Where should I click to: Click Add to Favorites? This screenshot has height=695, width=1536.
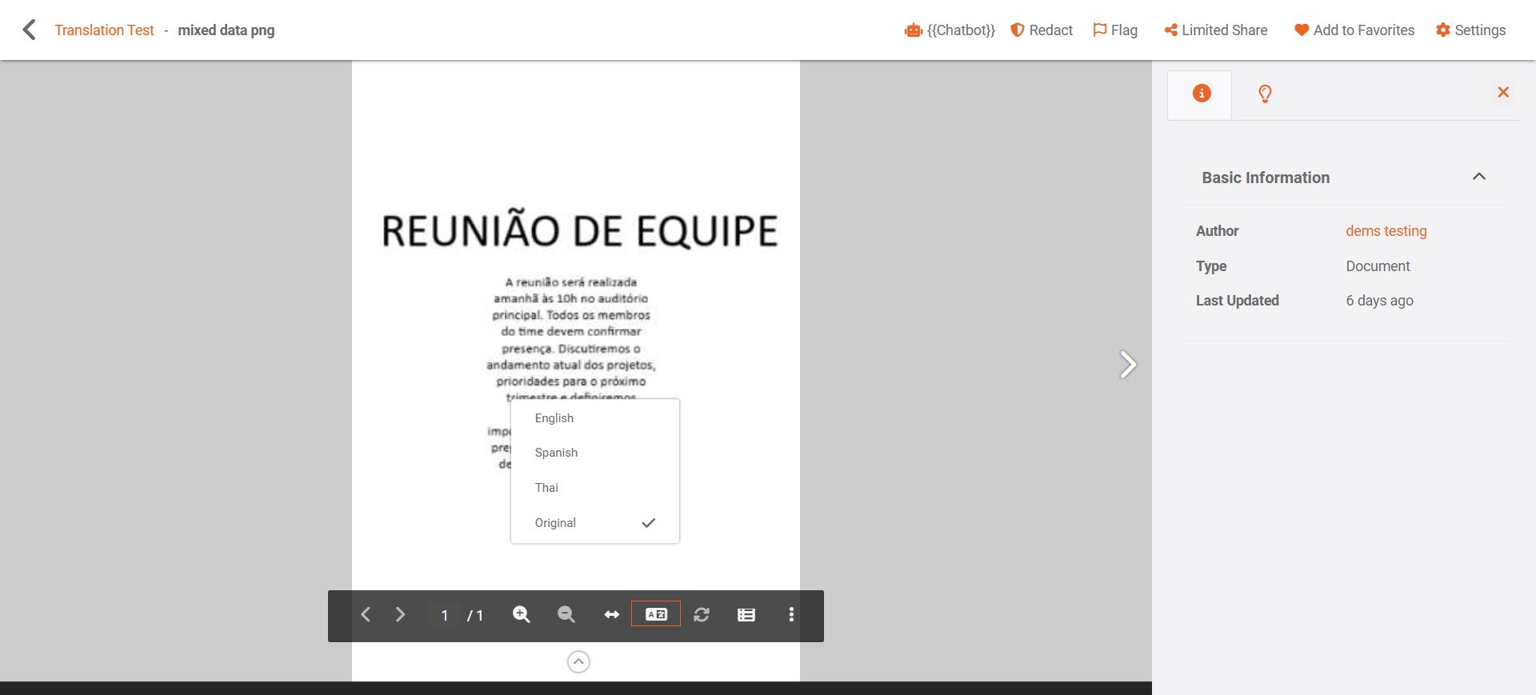(x=1354, y=30)
